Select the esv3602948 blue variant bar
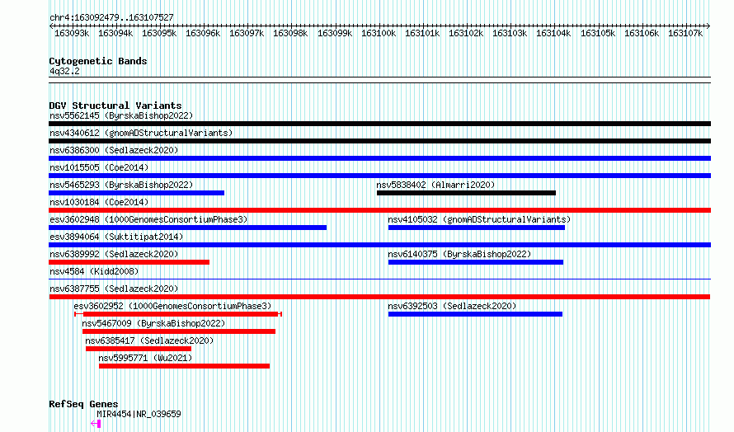 click(188, 228)
